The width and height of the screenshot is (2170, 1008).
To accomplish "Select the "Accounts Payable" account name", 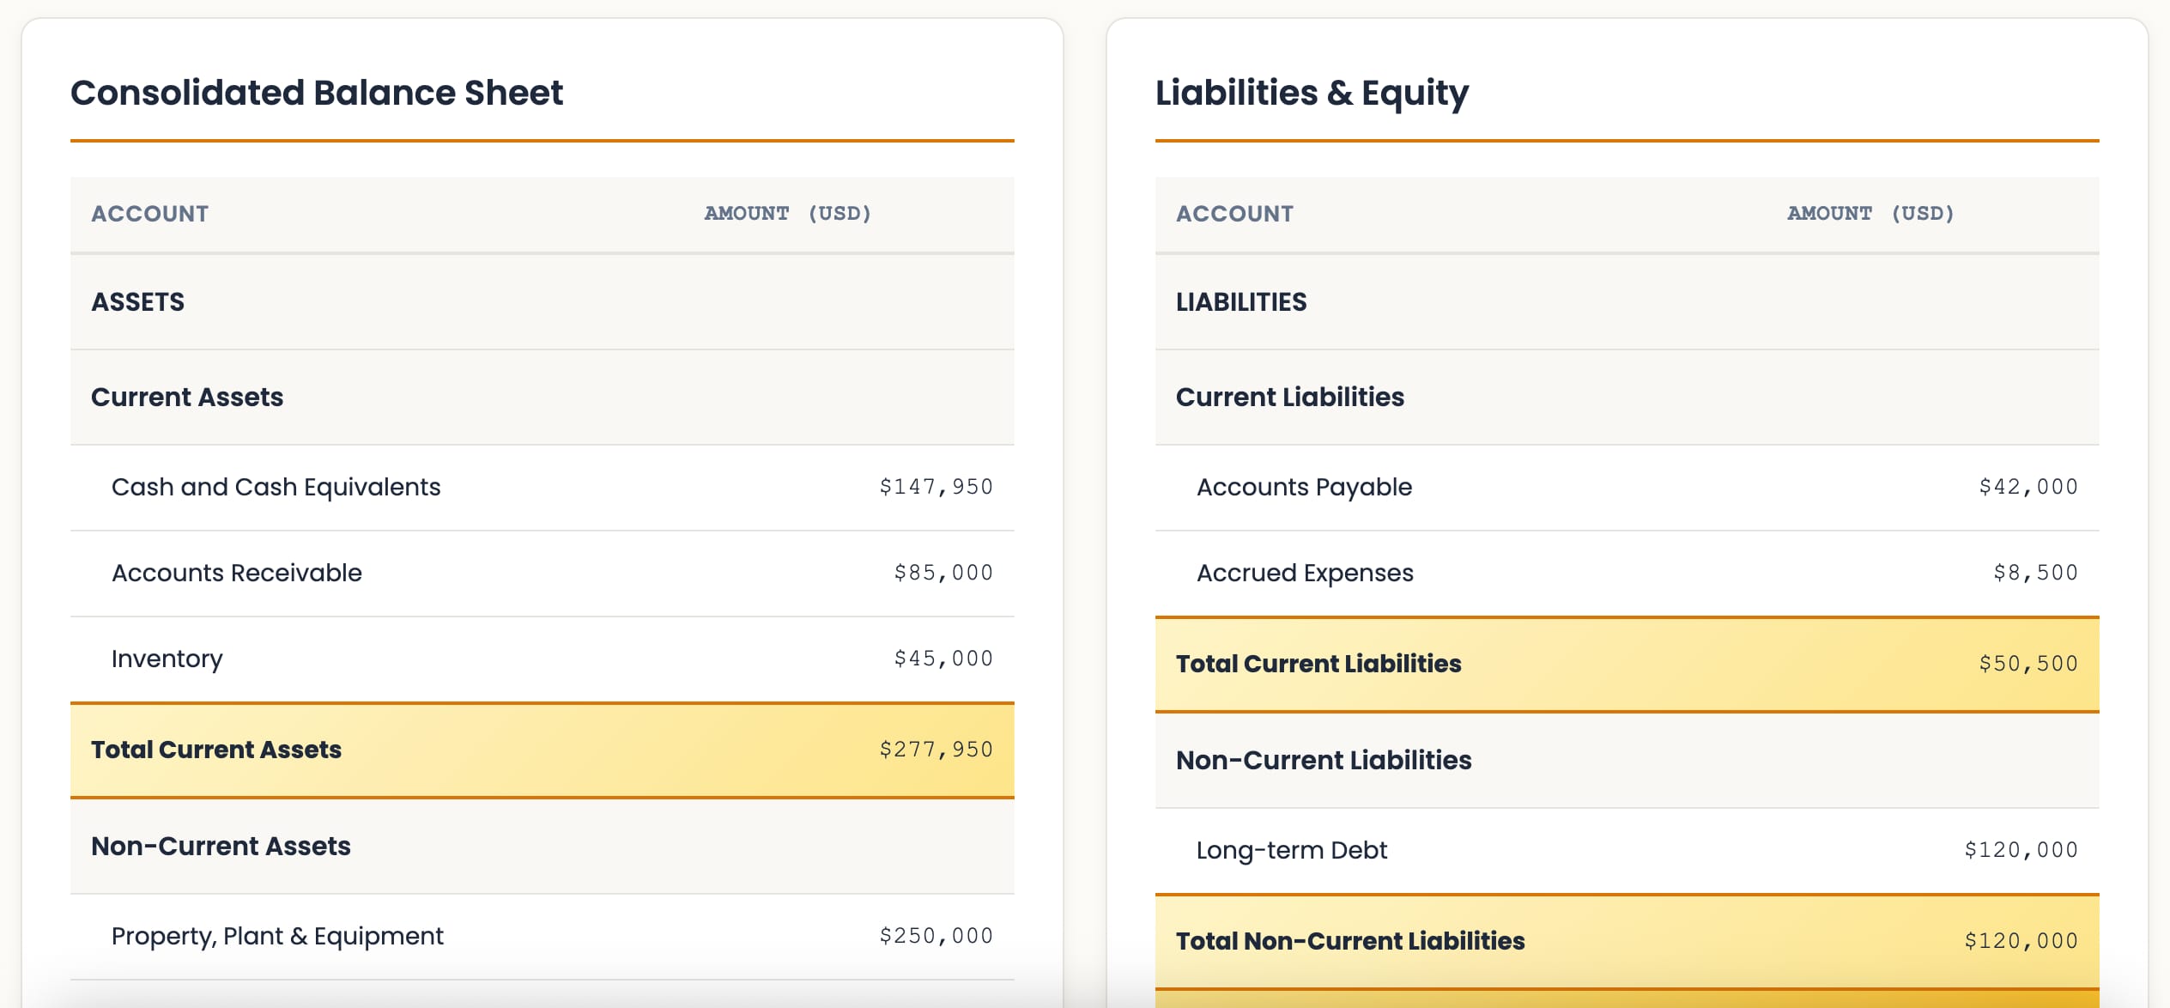I will click(x=1305, y=487).
